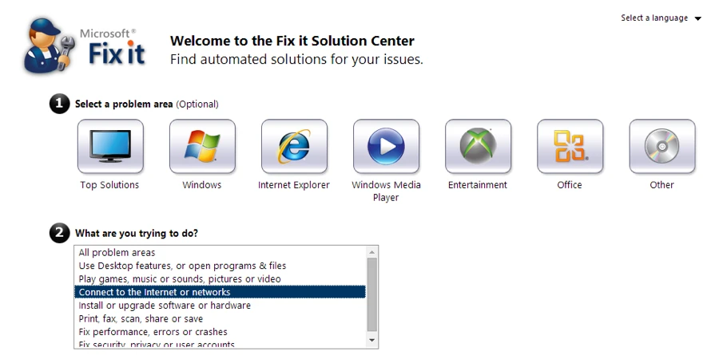
Task: Select Connect to the Internet or networks
Action: [154, 292]
